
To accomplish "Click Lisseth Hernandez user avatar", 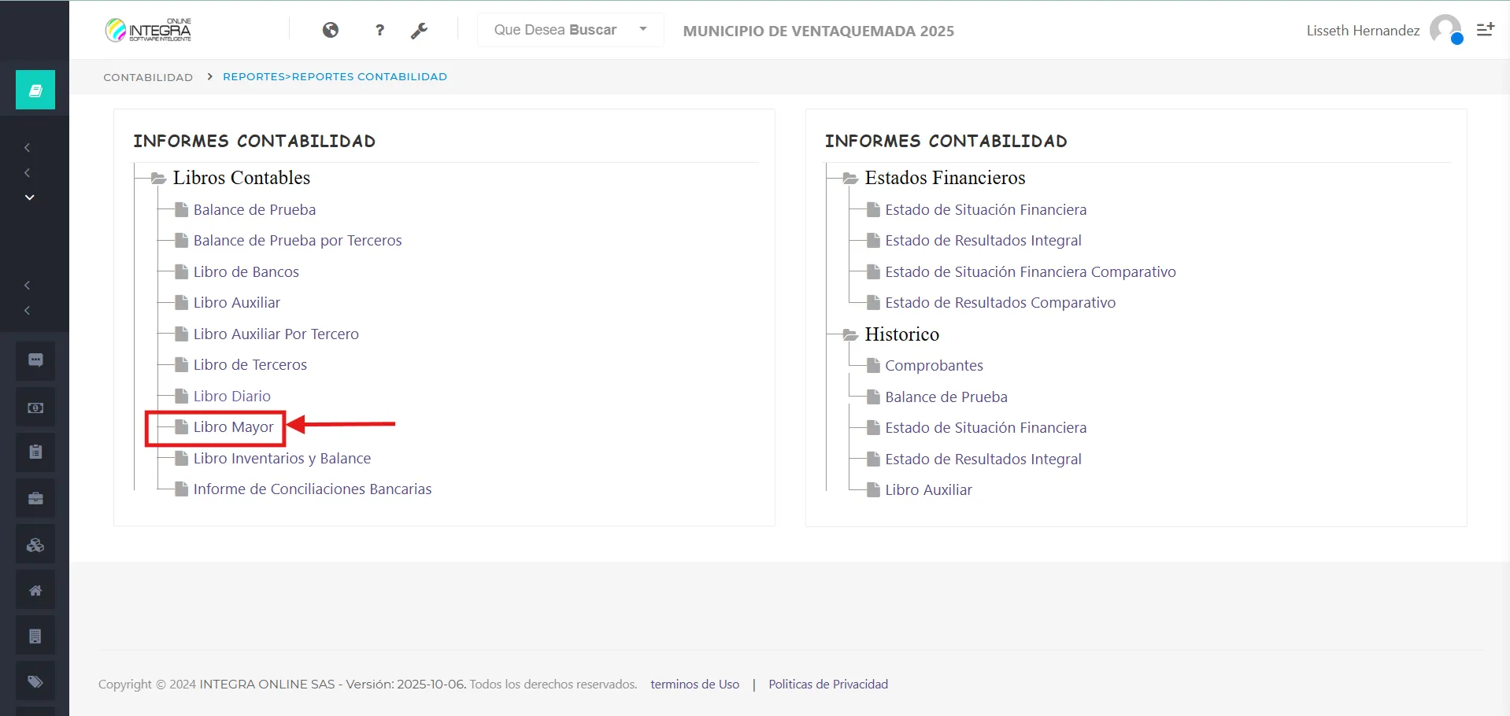I will tap(1445, 30).
